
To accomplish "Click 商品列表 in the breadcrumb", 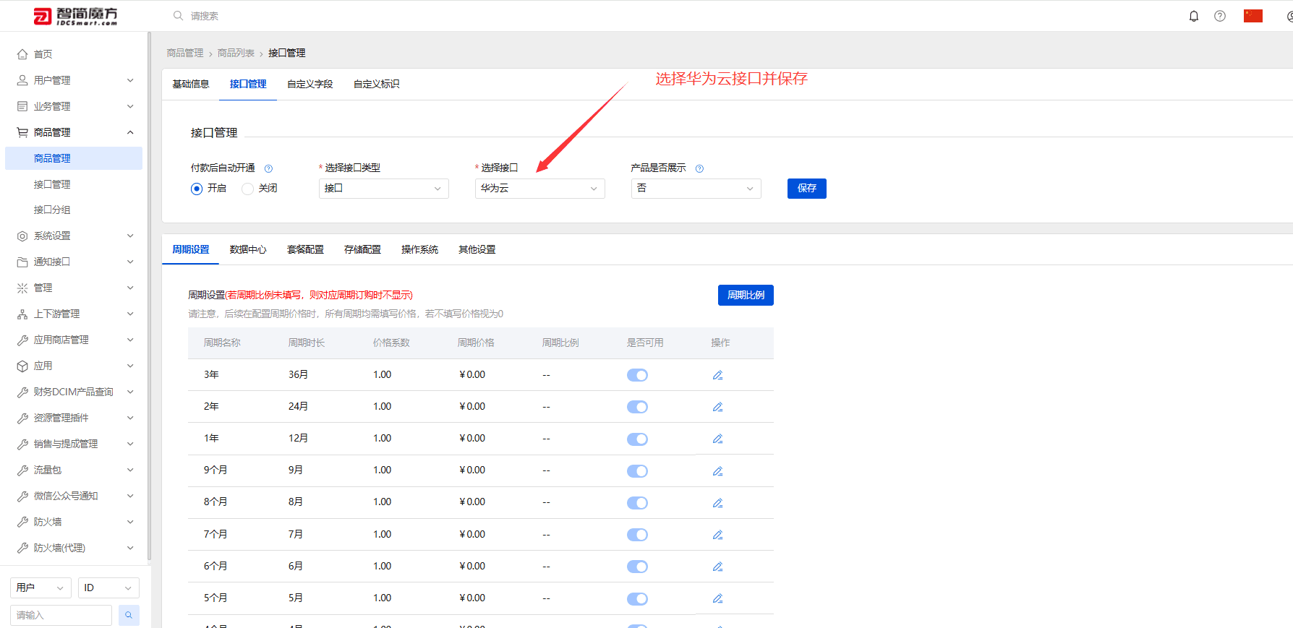I will (x=236, y=53).
